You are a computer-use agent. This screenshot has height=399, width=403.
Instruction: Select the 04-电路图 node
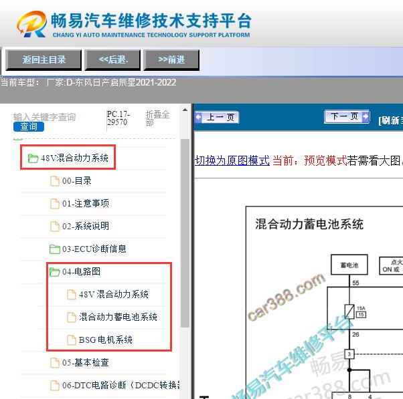81,271
